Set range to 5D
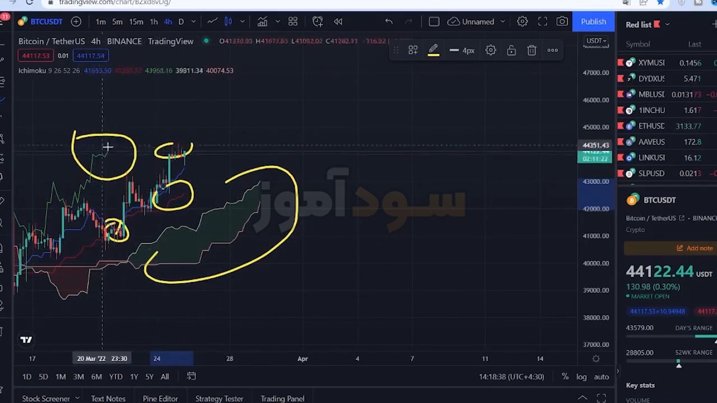Screen dimensions: 717x403 pos(43,377)
